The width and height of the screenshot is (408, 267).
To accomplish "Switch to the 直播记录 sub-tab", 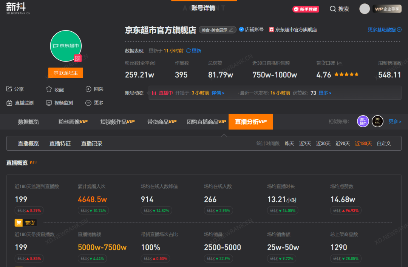I will [x=91, y=144].
